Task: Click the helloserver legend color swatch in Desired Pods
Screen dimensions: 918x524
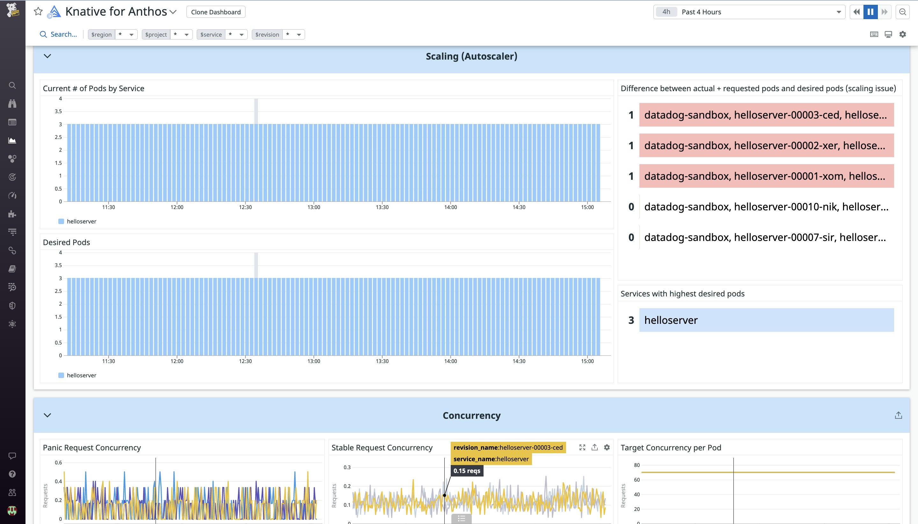Action: click(61, 375)
